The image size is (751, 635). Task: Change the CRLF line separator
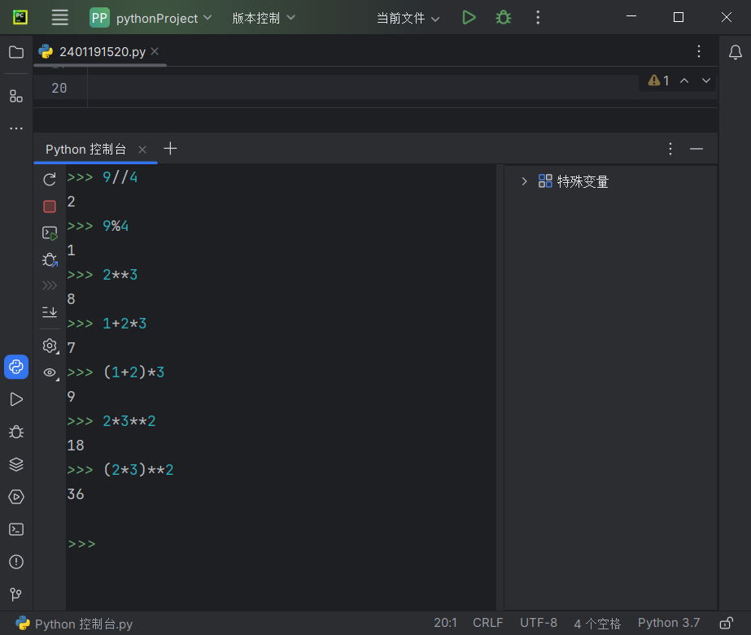click(x=488, y=623)
